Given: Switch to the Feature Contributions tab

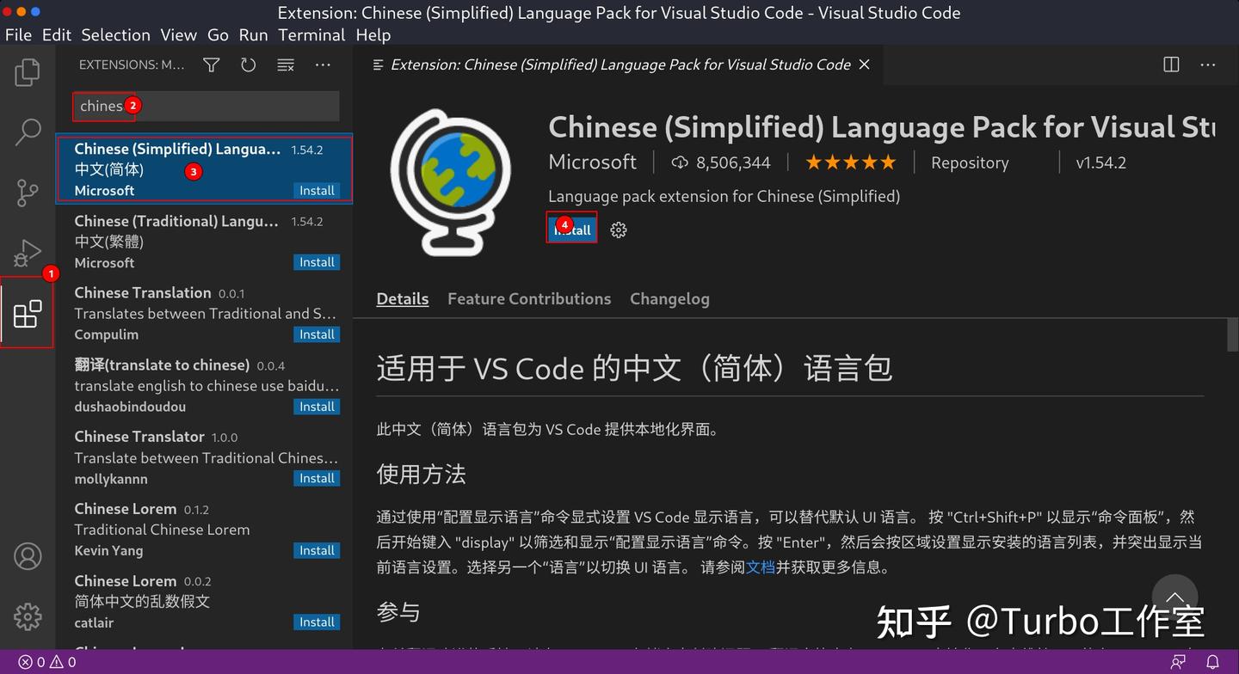Looking at the screenshot, I should pyautogui.click(x=529, y=298).
